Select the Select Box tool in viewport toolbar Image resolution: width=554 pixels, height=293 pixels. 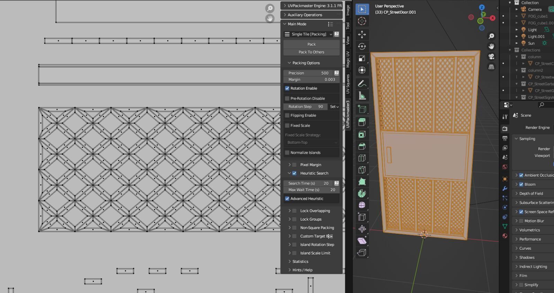pos(362,9)
